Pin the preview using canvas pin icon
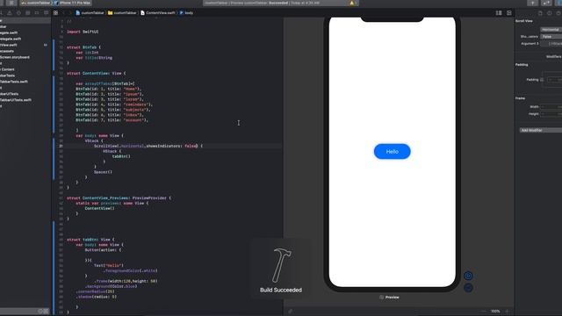 click(x=291, y=312)
